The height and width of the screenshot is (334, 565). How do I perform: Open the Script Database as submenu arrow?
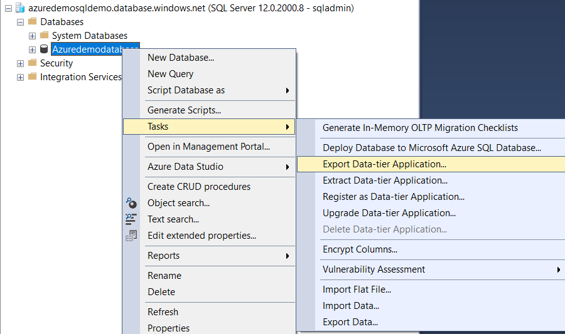[287, 91]
